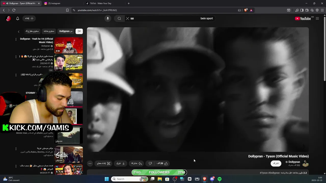Open the Galbi mix thumbnail
The image size is (326, 183).
[x=69, y=154]
